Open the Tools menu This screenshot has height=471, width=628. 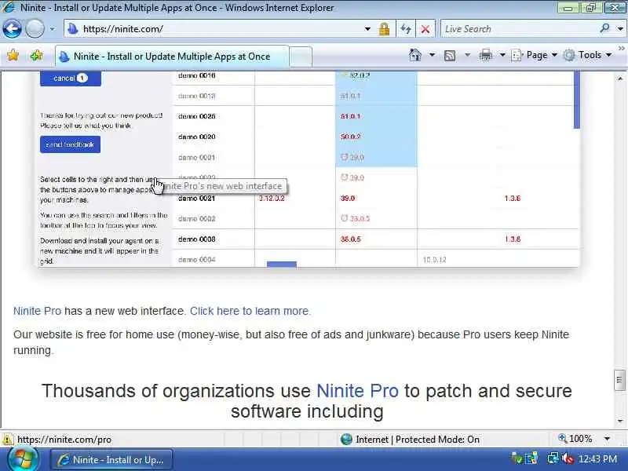pyautogui.click(x=588, y=55)
